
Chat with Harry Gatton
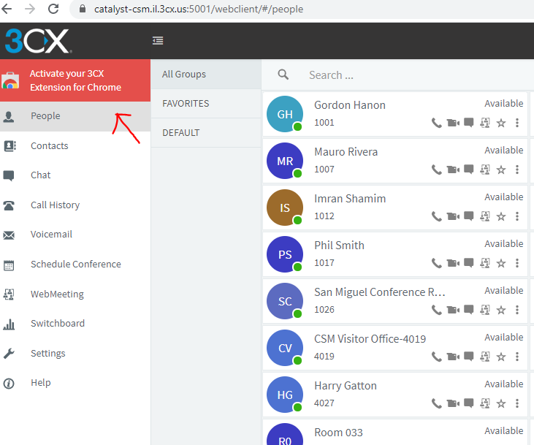pos(469,403)
